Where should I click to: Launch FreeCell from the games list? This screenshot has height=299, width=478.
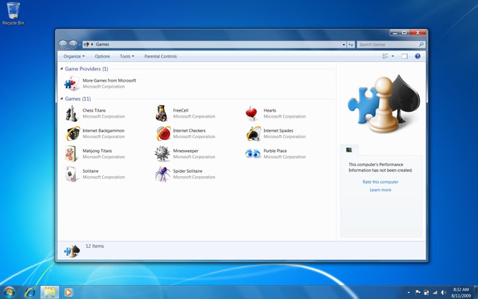point(163,114)
